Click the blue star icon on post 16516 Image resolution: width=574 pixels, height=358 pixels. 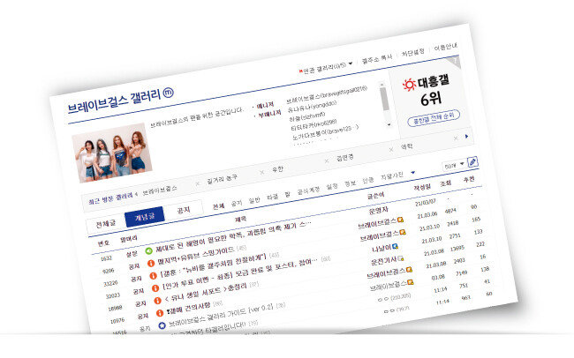pos(162,325)
